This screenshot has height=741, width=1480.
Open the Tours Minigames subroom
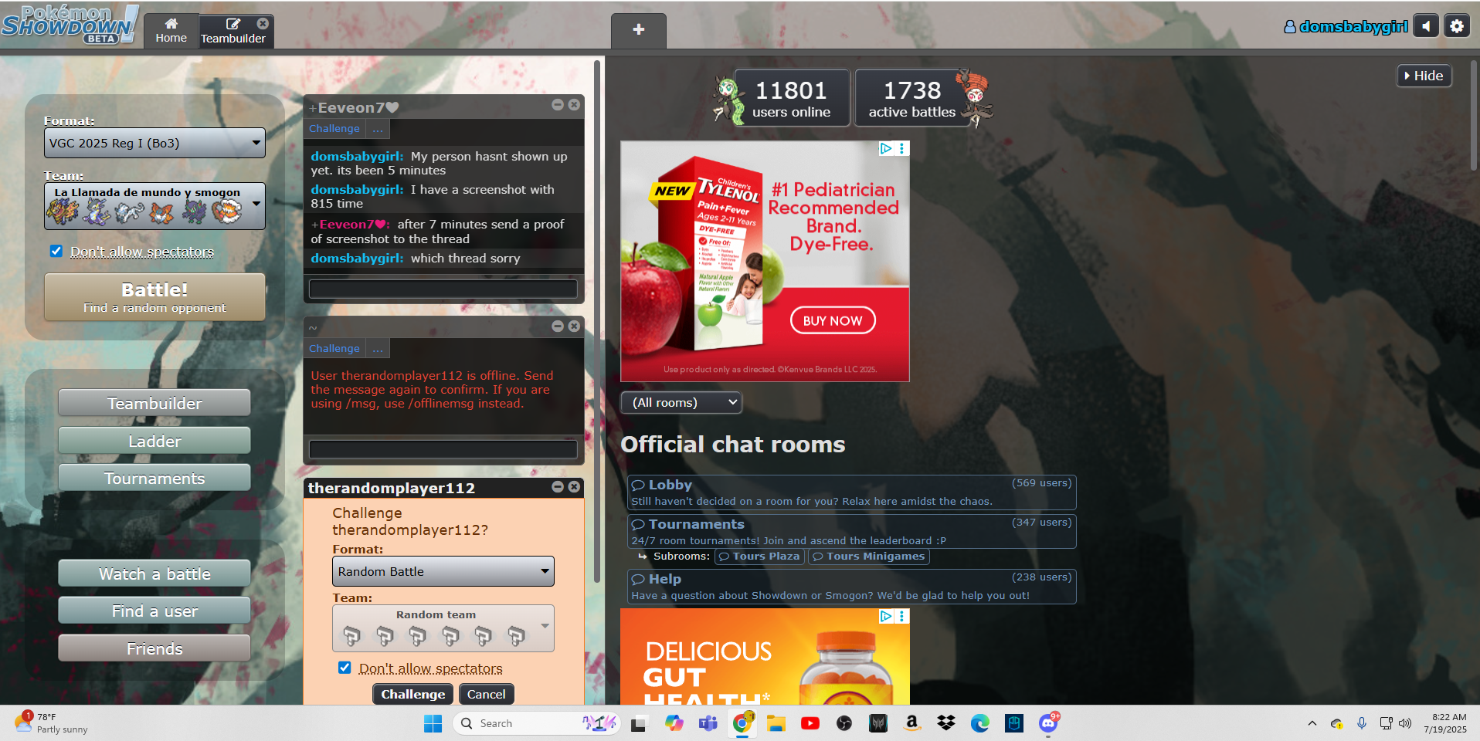[x=869, y=557]
